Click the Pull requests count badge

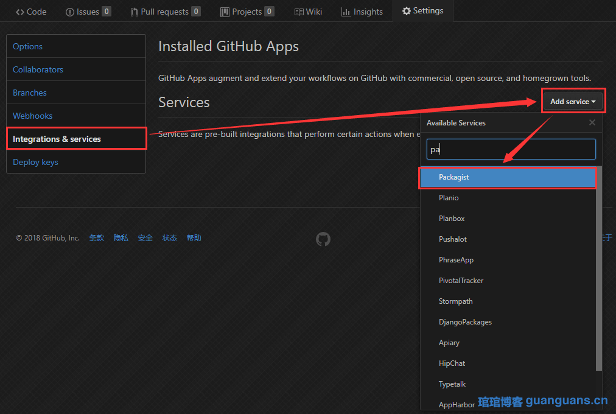196,12
